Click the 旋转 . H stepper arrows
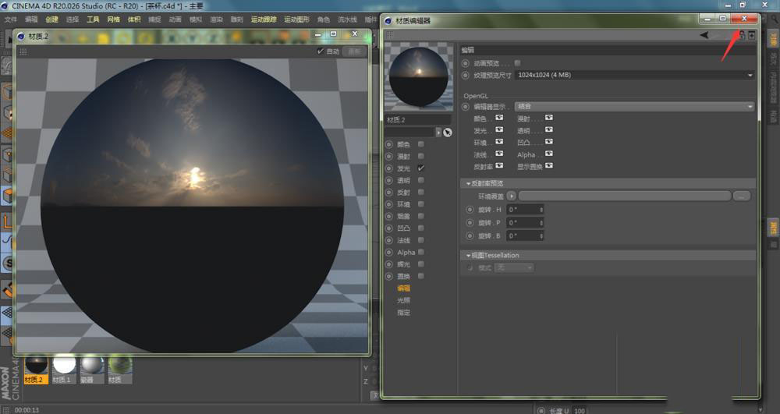Screen dimensions: 780x414 pyautogui.click(x=541, y=210)
